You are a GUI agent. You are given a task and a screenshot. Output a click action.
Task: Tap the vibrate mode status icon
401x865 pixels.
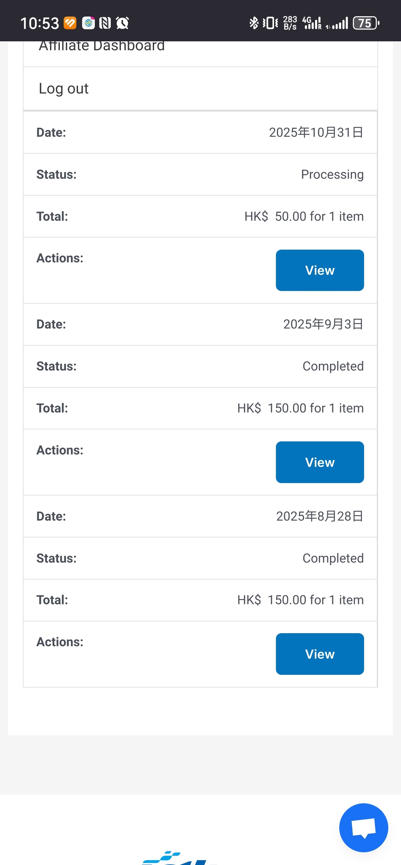point(270,23)
